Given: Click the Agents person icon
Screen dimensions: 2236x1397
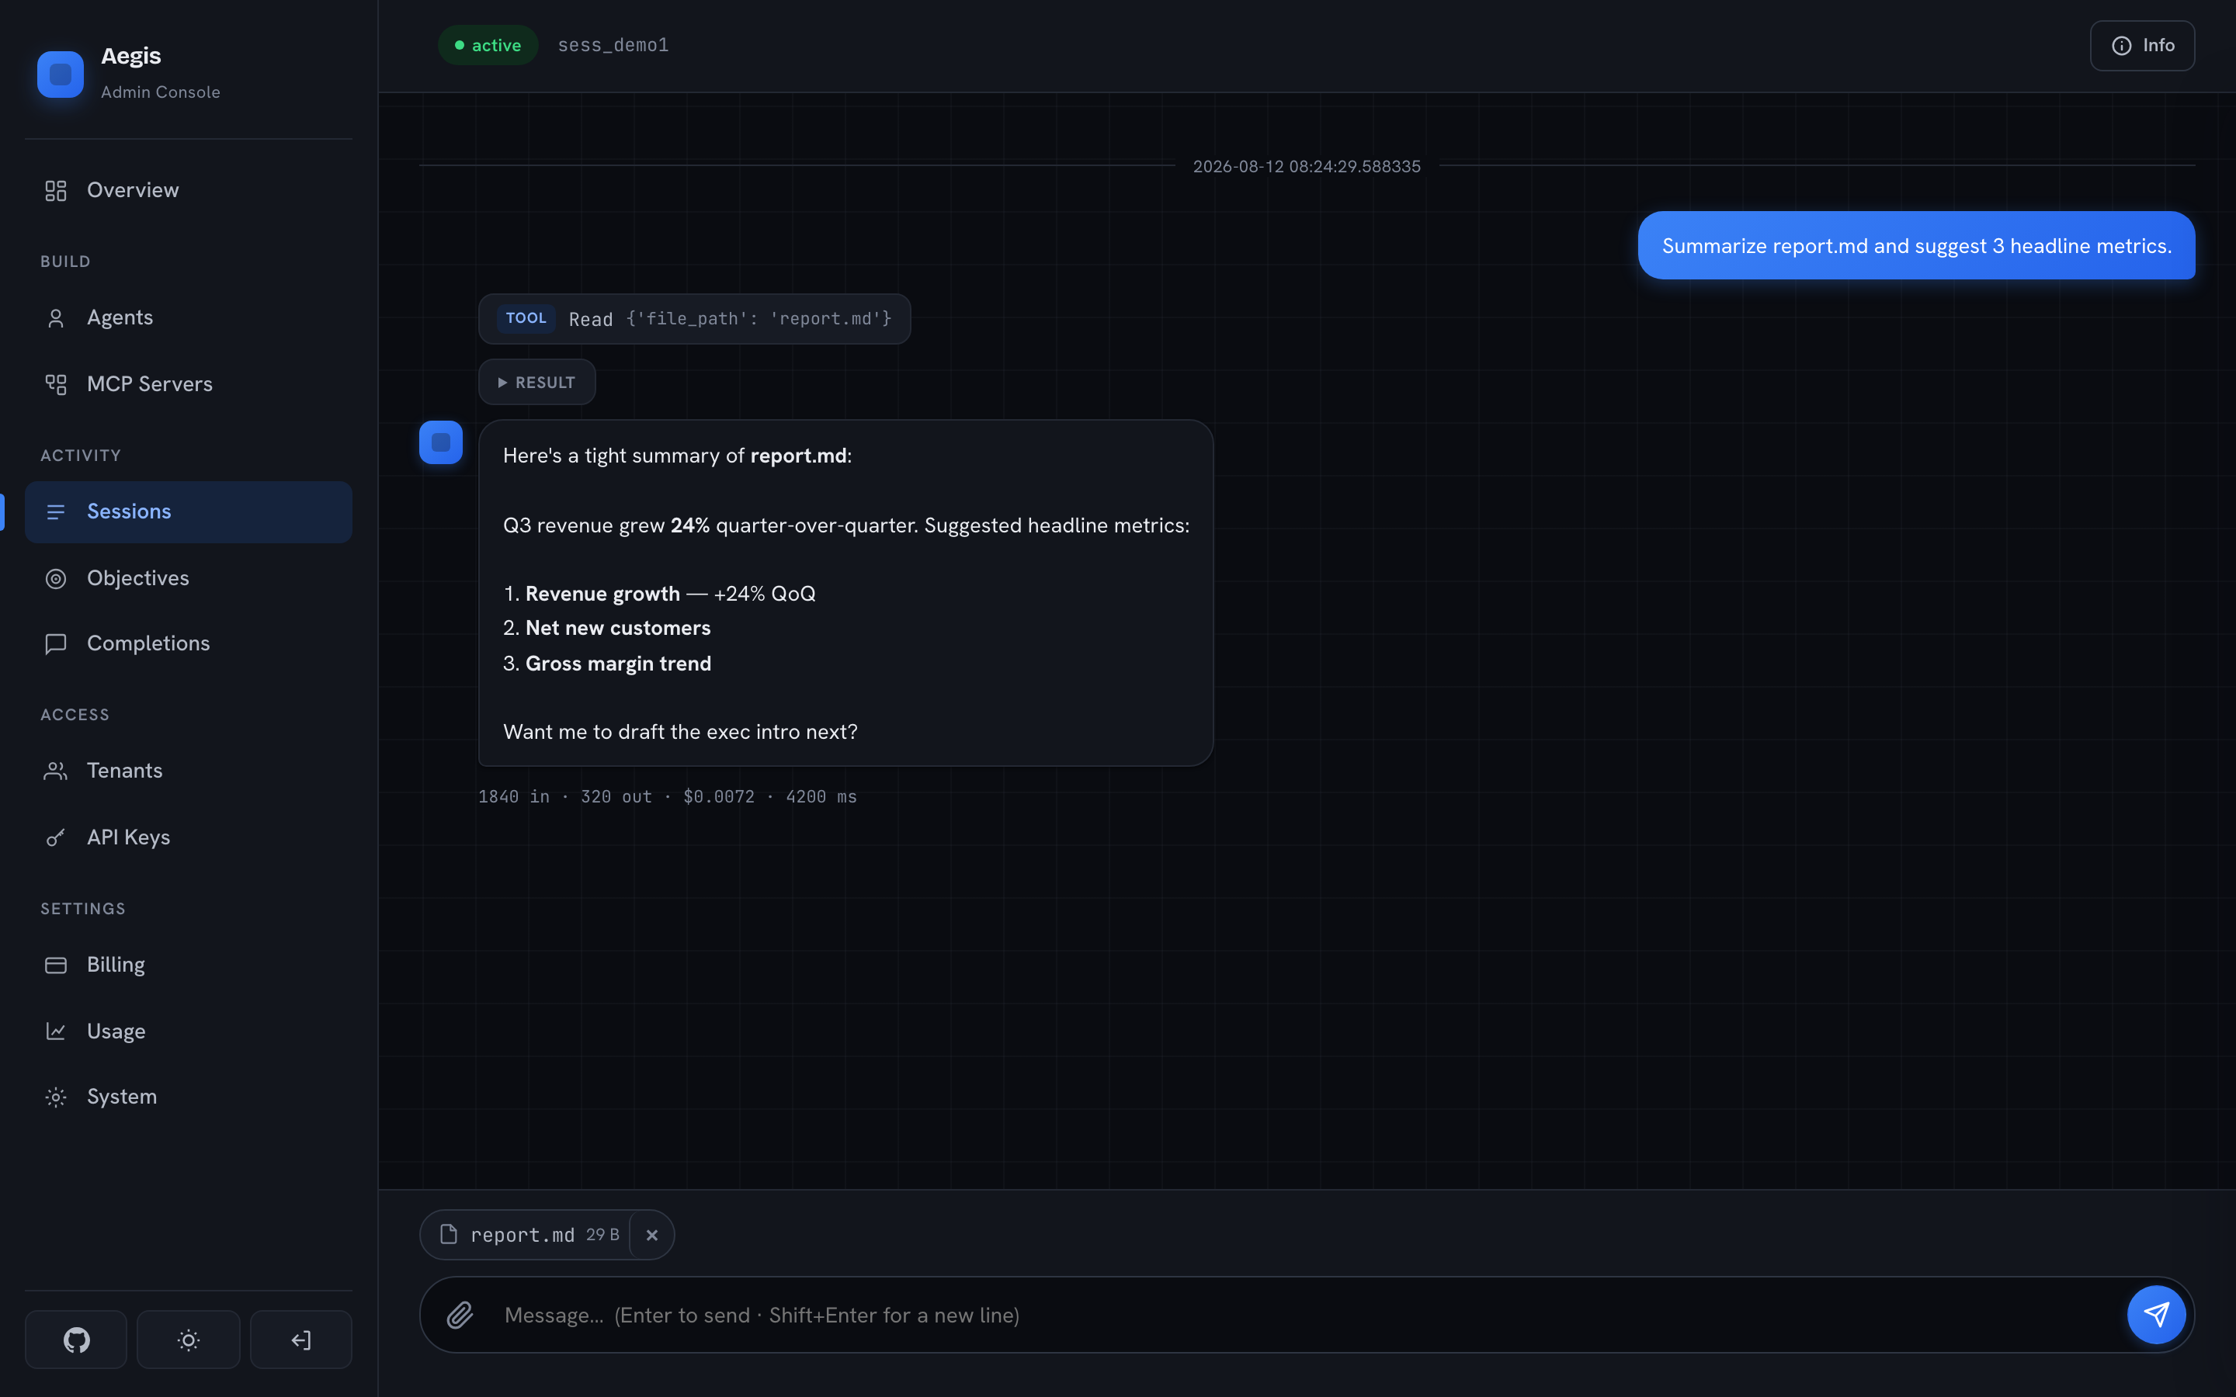Looking at the screenshot, I should [x=55, y=318].
